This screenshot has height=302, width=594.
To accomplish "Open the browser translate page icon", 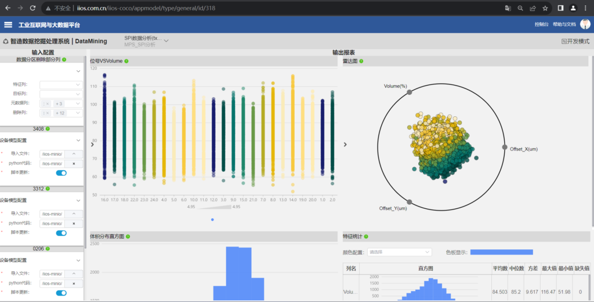I will coord(508,8).
